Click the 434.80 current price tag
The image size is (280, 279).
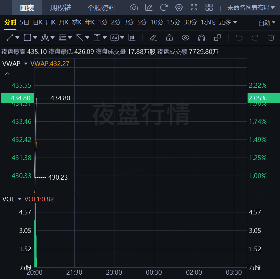pyautogui.click(x=17, y=98)
